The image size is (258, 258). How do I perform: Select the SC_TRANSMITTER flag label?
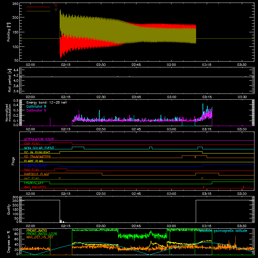pyautogui.click(x=37, y=157)
